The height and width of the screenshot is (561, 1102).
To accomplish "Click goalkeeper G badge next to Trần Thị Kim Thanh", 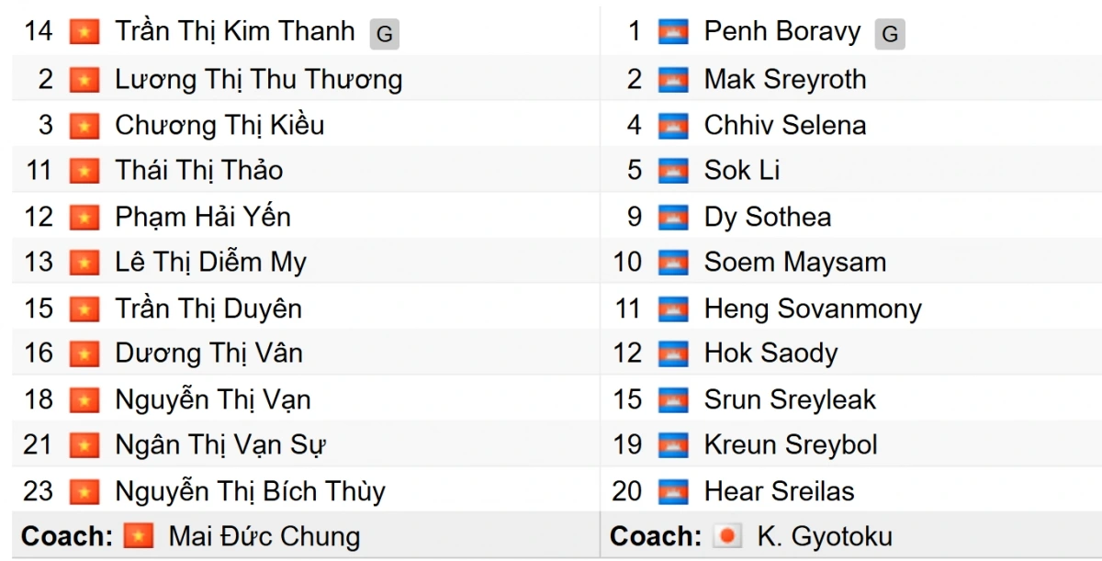I will point(384,35).
